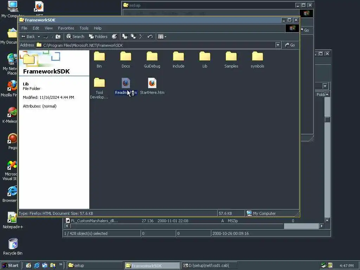Image resolution: width=360 pixels, height=270 pixels.
Task: Click the Undo toolbar icon
Action: [x=150, y=37]
